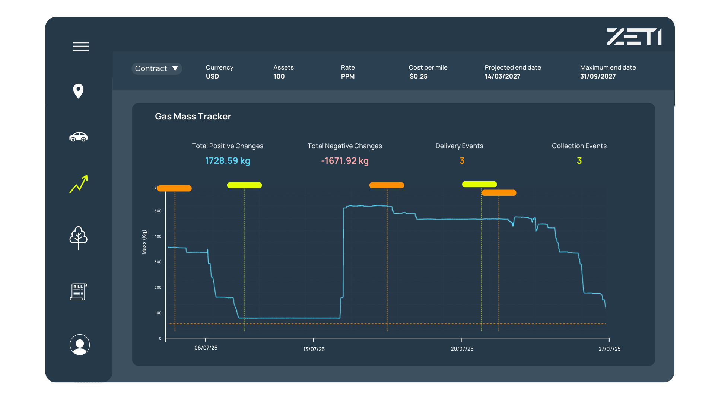Select the yellow trend arrow analytics icon
Viewport: 715px width, 402px height.
coord(79,184)
